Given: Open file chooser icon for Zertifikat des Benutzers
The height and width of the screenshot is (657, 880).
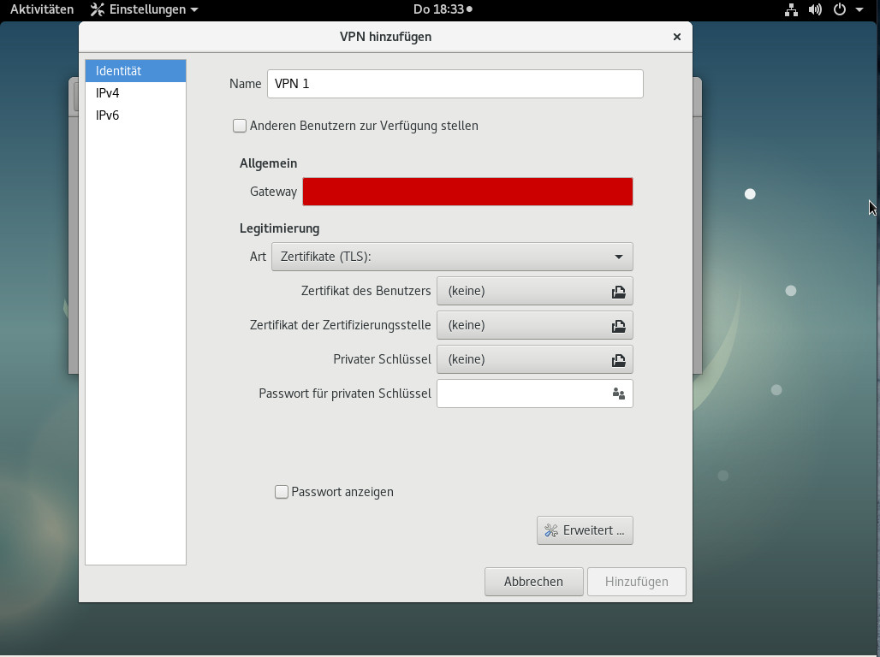Looking at the screenshot, I should click(x=618, y=292).
